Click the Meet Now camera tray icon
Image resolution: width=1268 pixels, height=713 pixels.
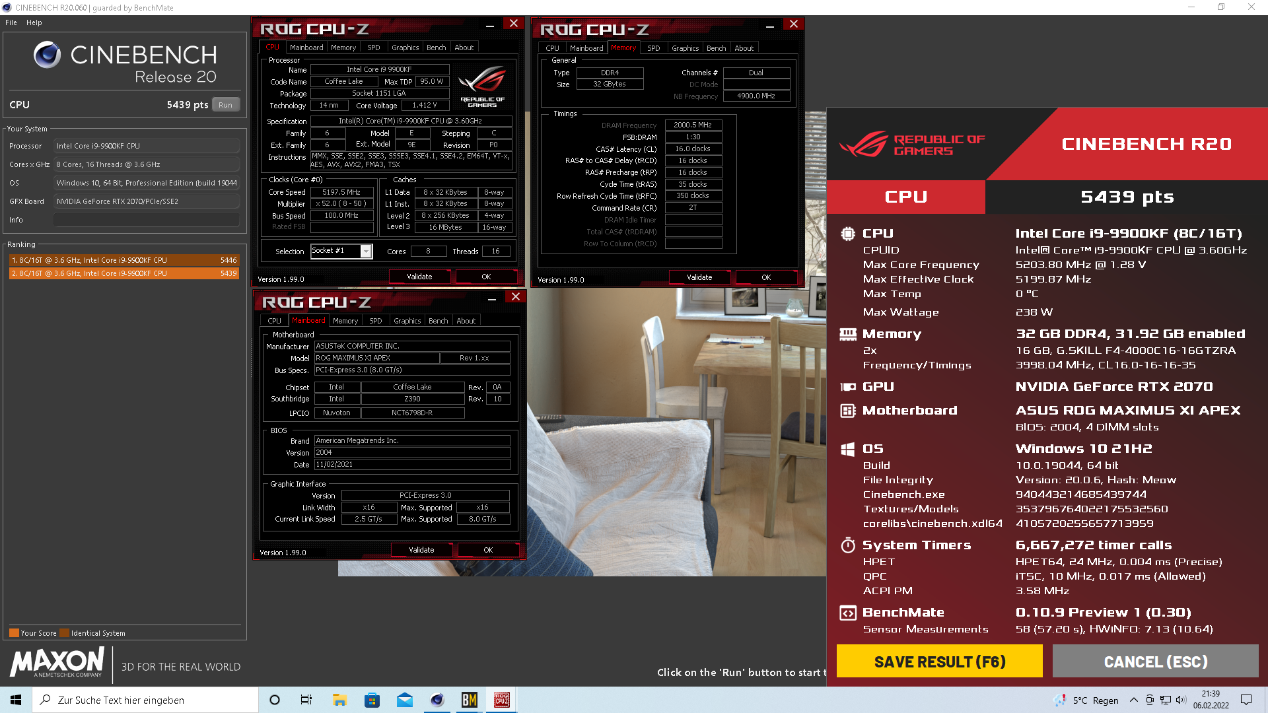(1150, 700)
